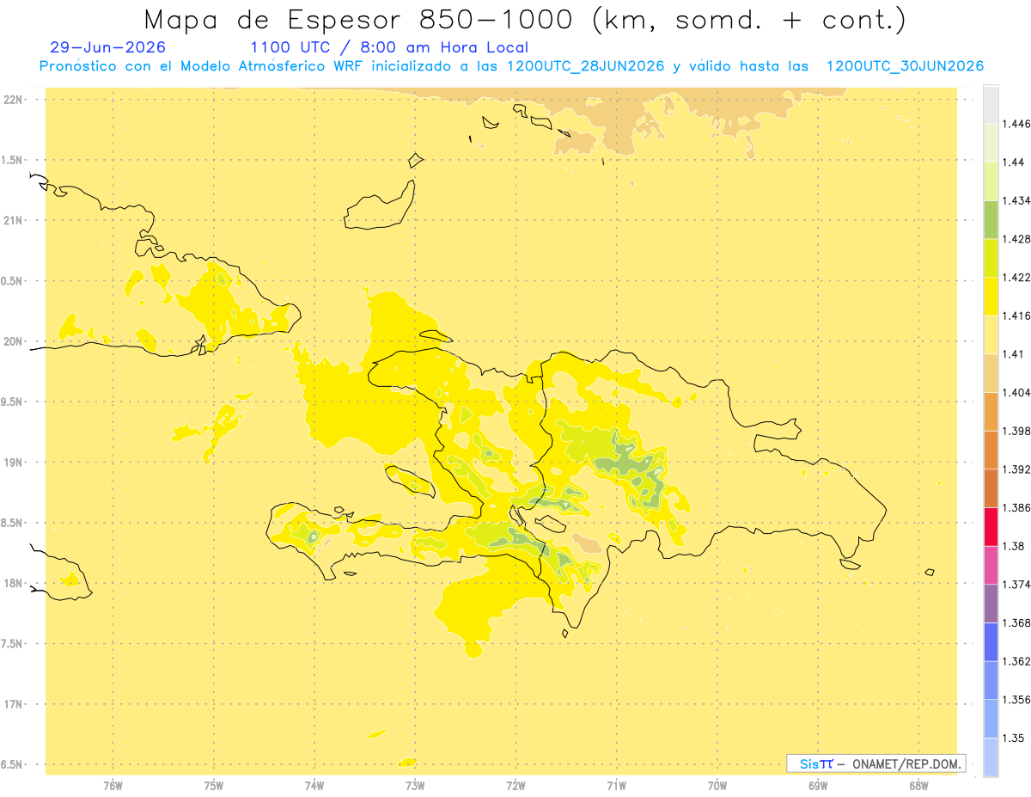Screen dimensions: 1031x797
Task: Click the longitude label '71W'
Action: [616, 784]
